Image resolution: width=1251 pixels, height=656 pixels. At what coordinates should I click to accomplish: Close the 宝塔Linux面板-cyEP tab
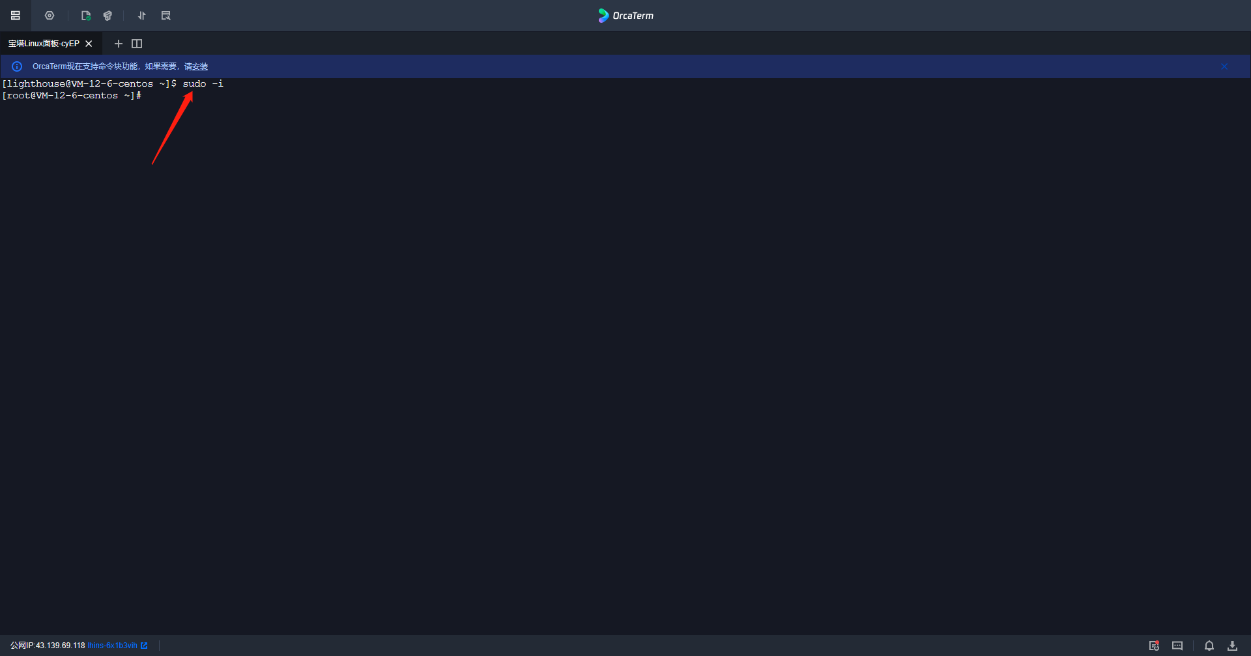(x=89, y=44)
